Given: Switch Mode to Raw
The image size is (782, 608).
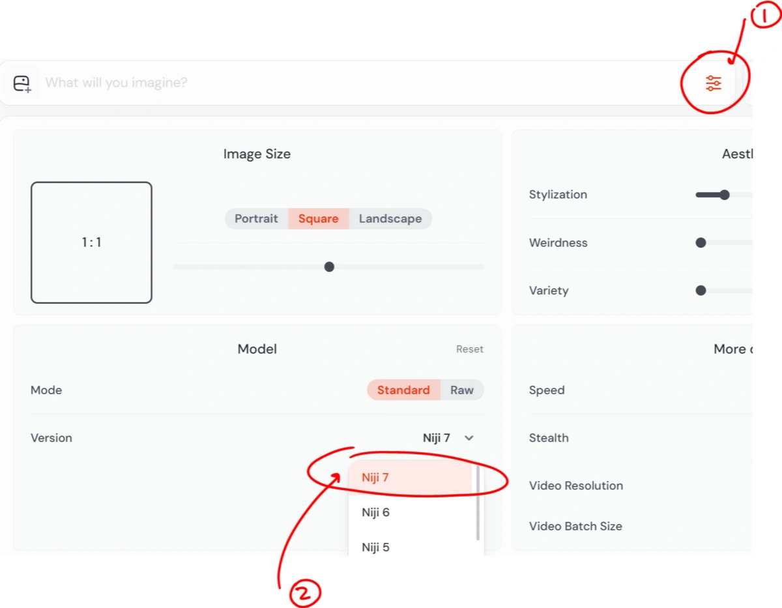Looking at the screenshot, I should 462,390.
